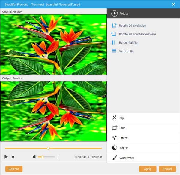The image size is (180, 175).
Task: Open the Watermark brush tool
Action: coord(114,158)
